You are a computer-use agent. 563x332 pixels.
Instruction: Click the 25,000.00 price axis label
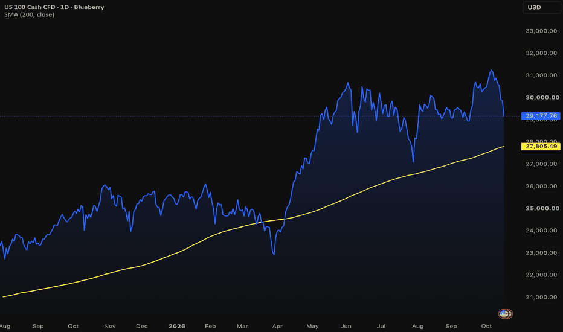(x=542, y=208)
